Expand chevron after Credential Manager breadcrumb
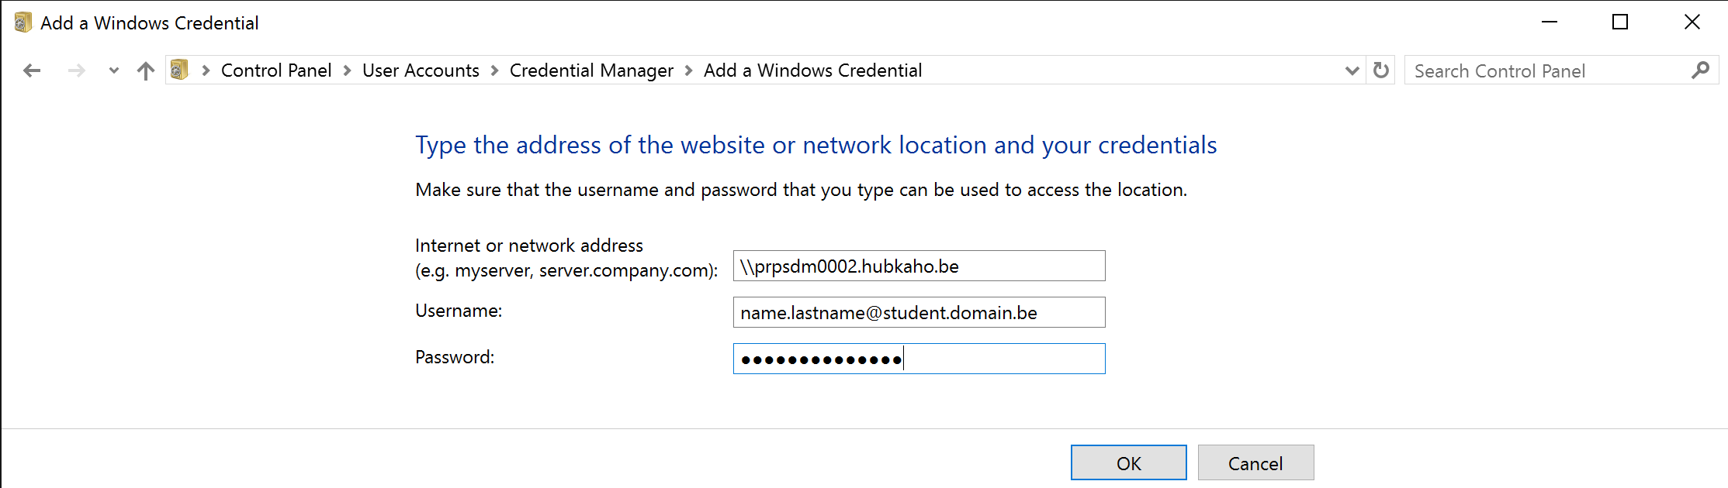 tap(688, 70)
